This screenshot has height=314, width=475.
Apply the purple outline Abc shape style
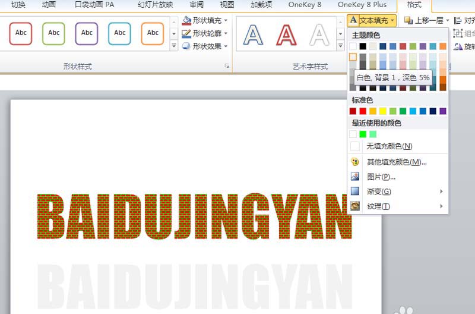click(87, 33)
